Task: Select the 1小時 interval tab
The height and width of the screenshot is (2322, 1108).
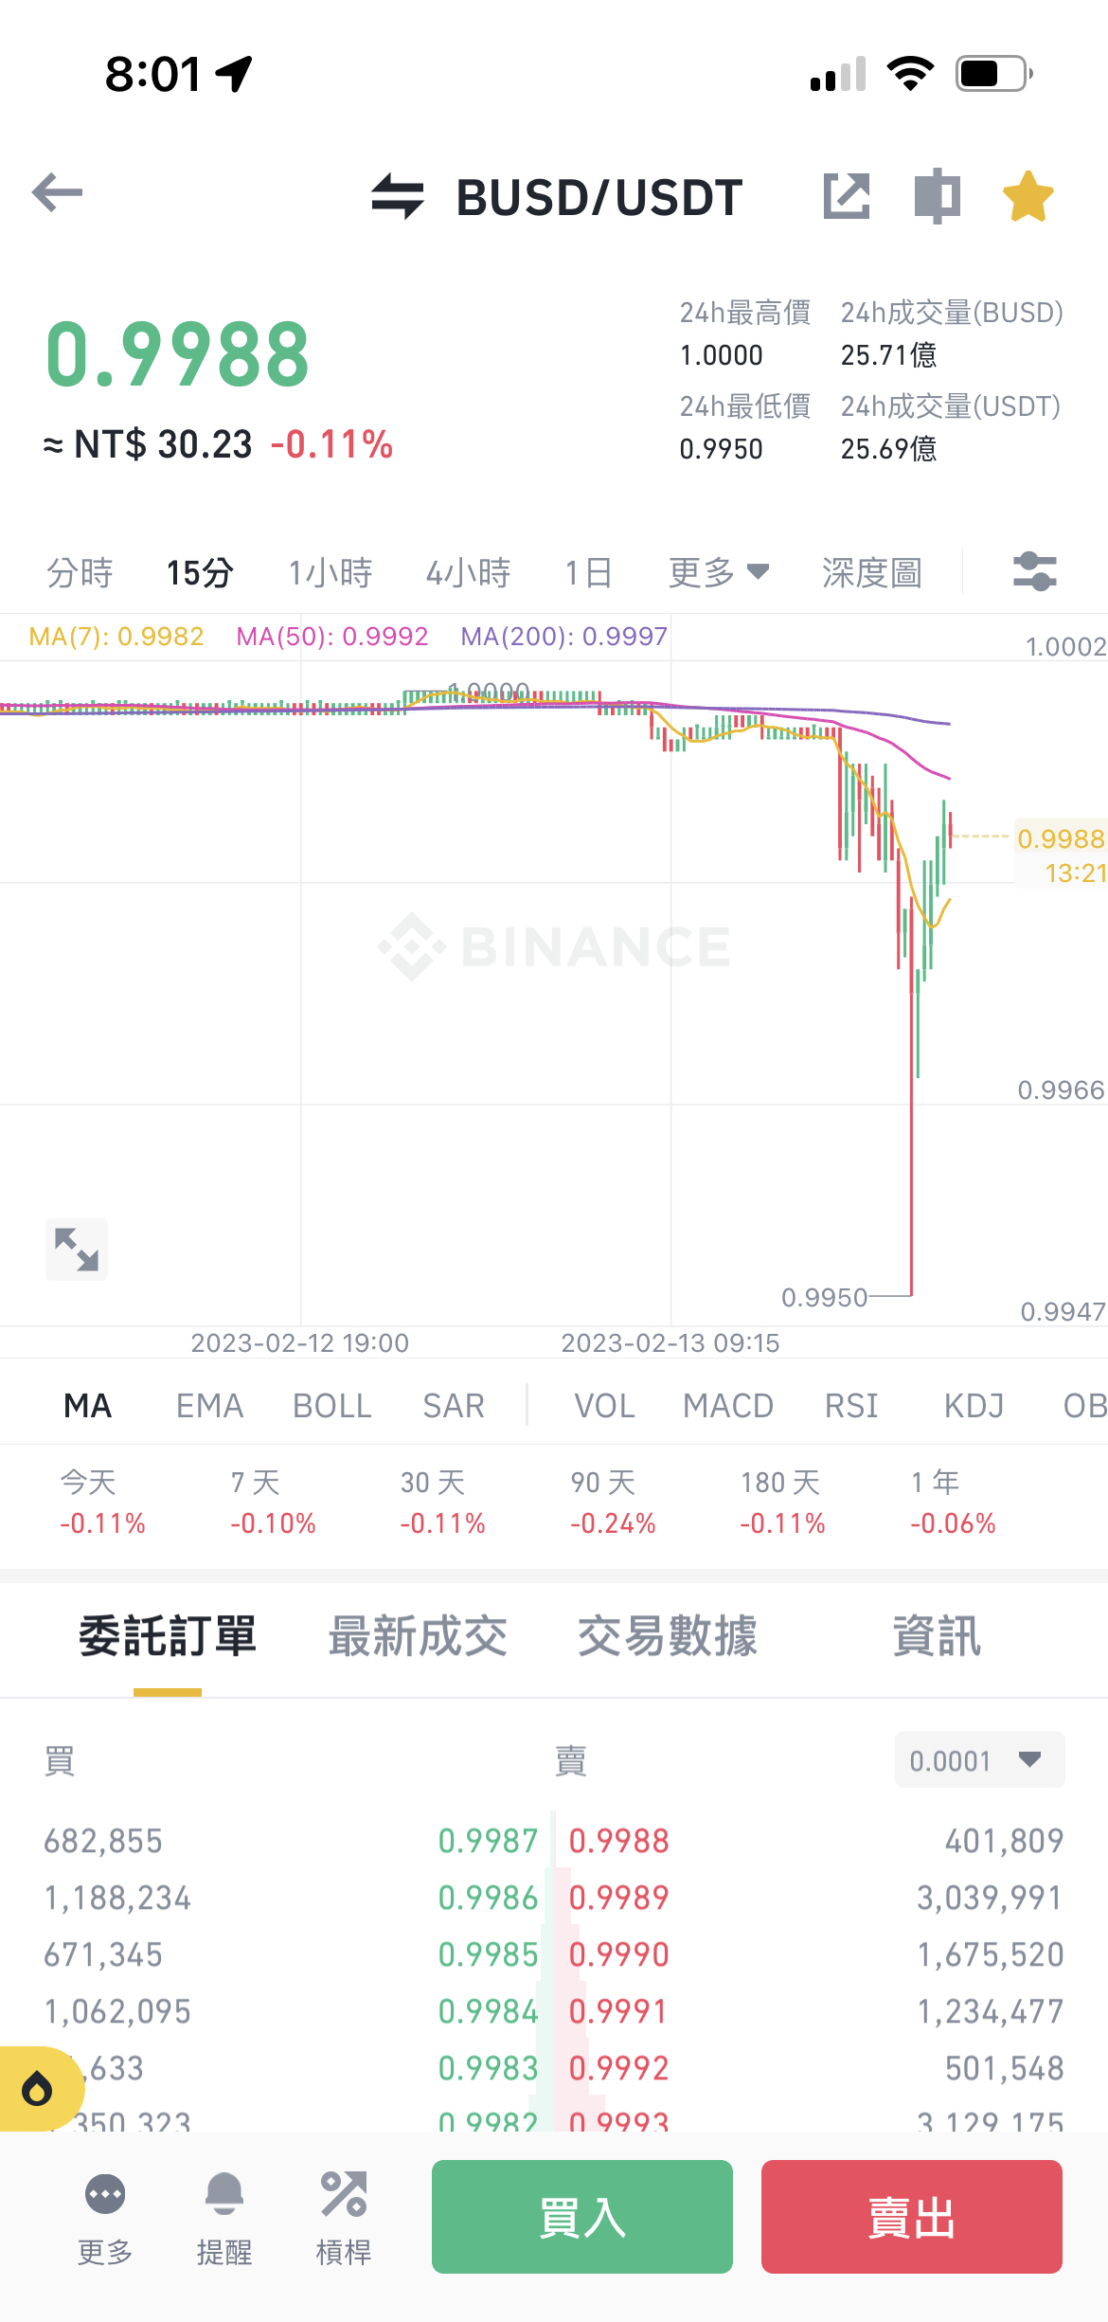Action: tap(331, 572)
